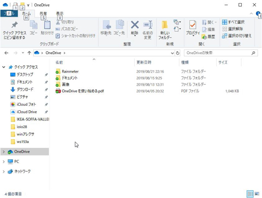Open ピクチャ in Quick Access

(x=19, y=97)
